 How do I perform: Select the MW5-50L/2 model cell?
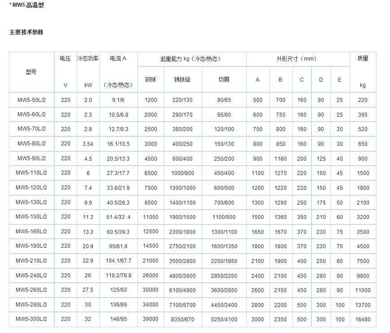(31, 100)
